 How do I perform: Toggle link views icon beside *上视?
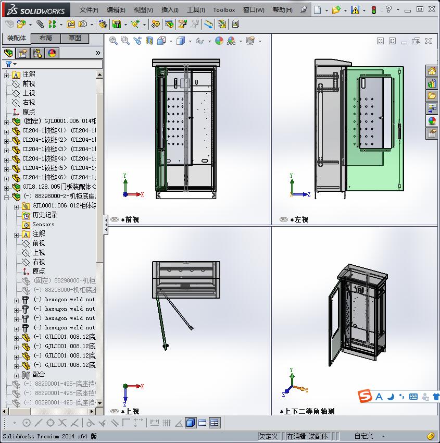tap(115, 411)
